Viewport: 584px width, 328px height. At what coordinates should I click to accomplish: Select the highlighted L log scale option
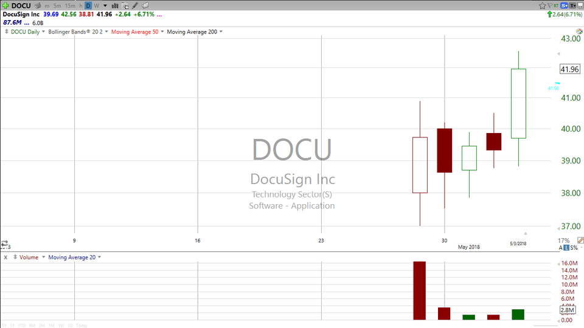coord(566,248)
